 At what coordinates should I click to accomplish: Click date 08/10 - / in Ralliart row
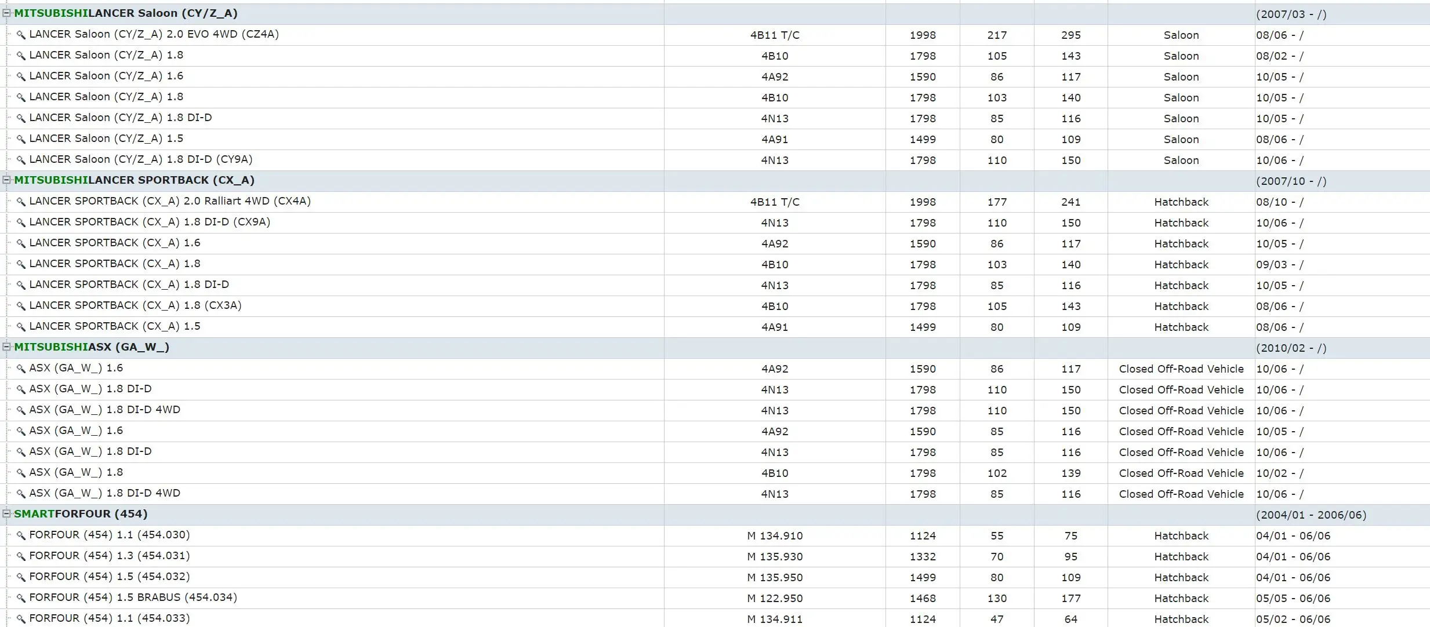pyautogui.click(x=1279, y=202)
